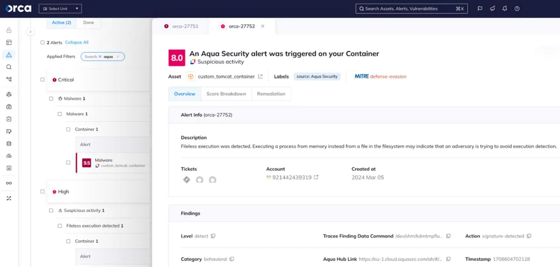Open the cloud icon in sidebar
560x267 pixels.
(x=9, y=156)
